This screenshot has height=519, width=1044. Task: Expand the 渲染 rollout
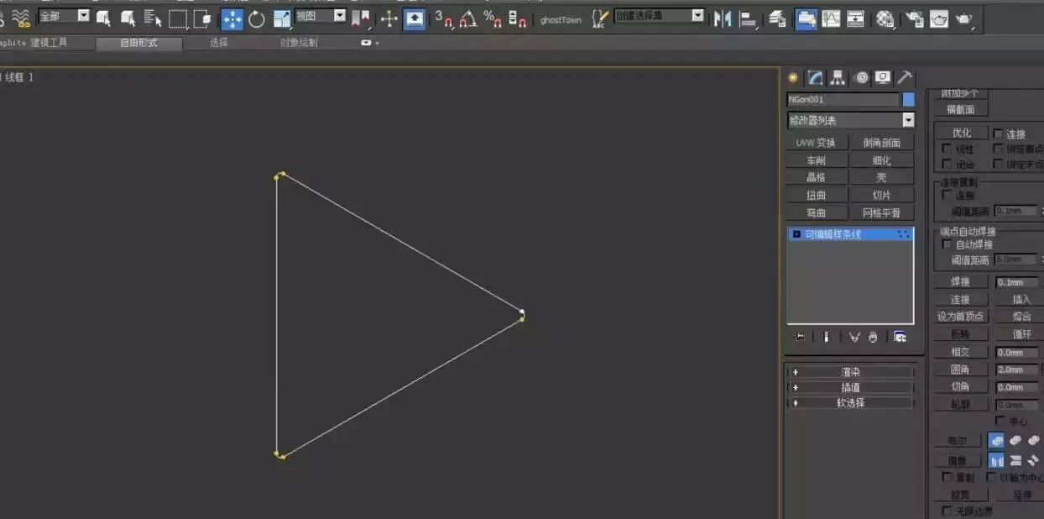[x=850, y=372]
